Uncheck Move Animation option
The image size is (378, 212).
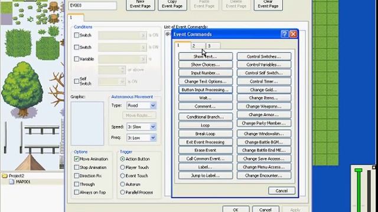[77, 159]
